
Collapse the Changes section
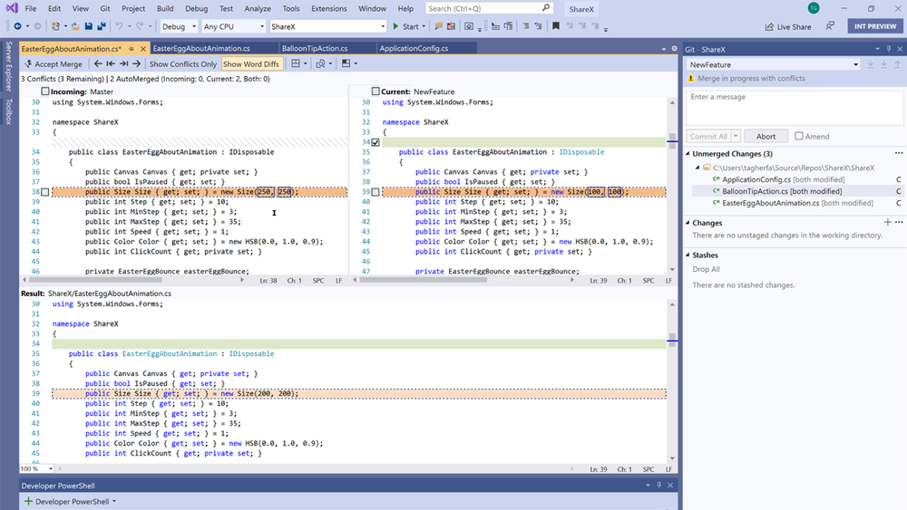[x=688, y=222]
